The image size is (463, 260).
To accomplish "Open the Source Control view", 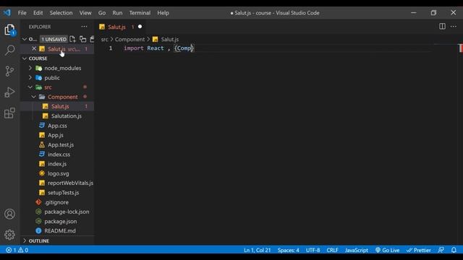I will click(9, 71).
